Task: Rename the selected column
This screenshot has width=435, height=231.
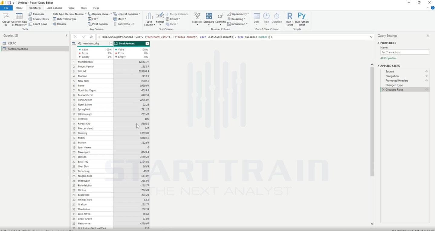Action: 60,24
